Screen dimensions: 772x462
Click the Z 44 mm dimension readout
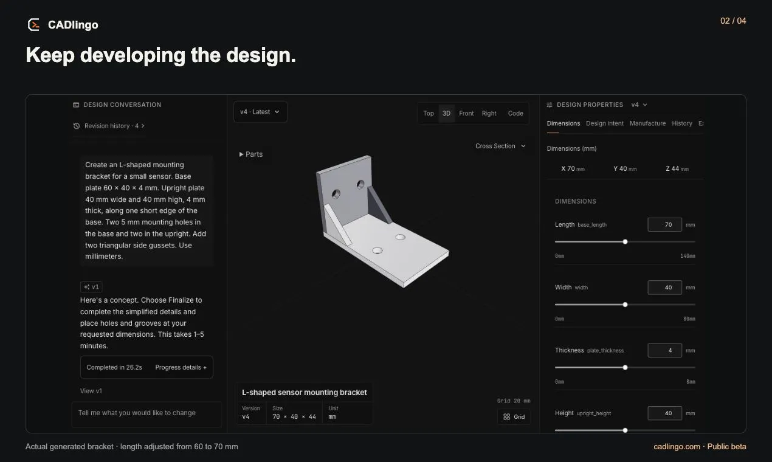677,168
